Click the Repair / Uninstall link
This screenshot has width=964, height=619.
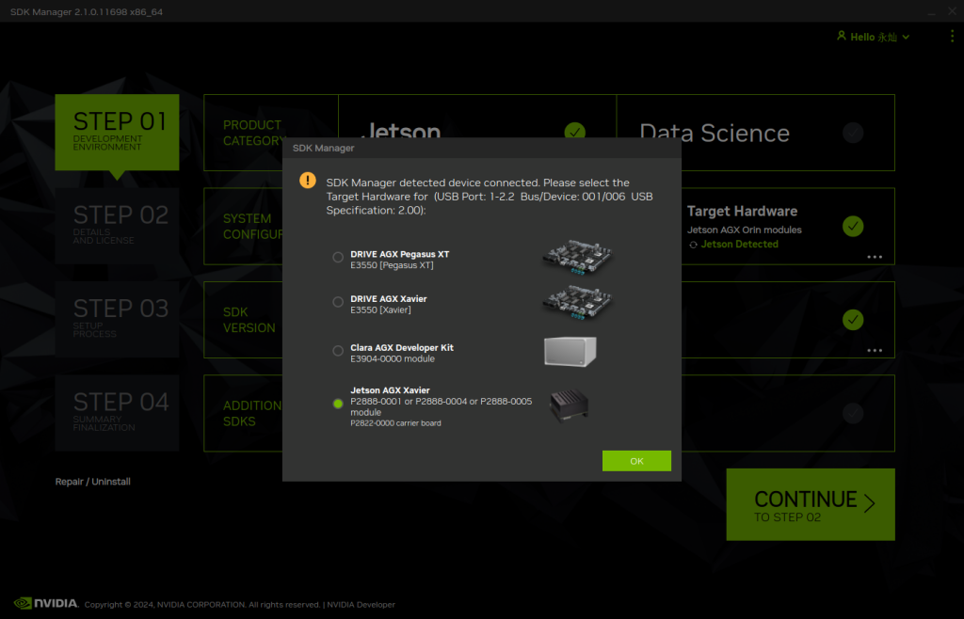click(92, 482)
